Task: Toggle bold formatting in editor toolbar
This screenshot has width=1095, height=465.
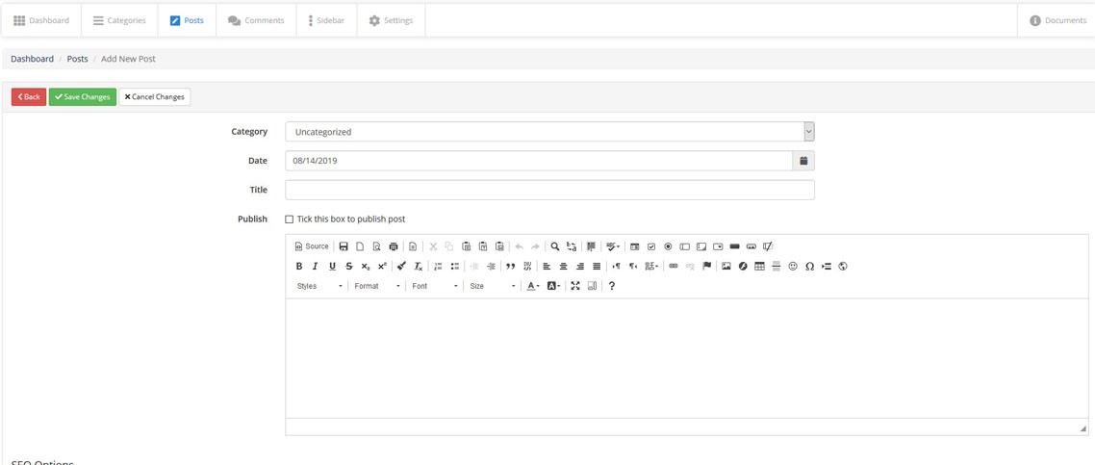Action: [299, 267]
